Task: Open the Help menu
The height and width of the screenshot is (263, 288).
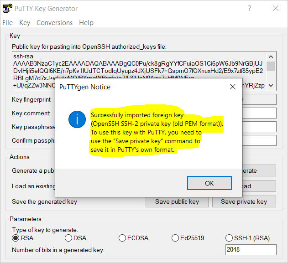Action: pos(86,23)
